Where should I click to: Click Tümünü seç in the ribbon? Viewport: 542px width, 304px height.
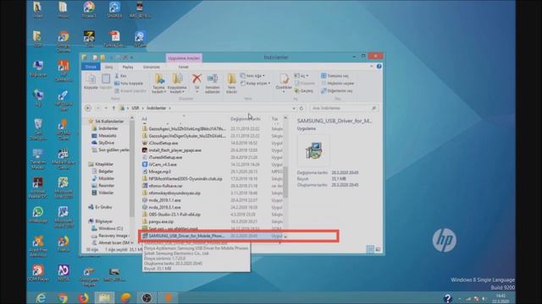pos(335,76)
